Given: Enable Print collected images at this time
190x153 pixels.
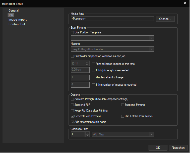Looking at the screenshot, I should point(93,64).
